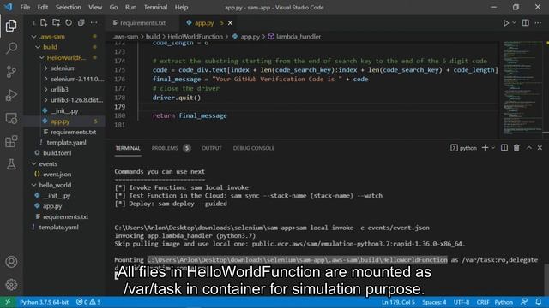Select Python 3.7.9 64-bit interpreter
Image resolution: width=549 pixels, height=308 pixels.
tap(44, 302)
